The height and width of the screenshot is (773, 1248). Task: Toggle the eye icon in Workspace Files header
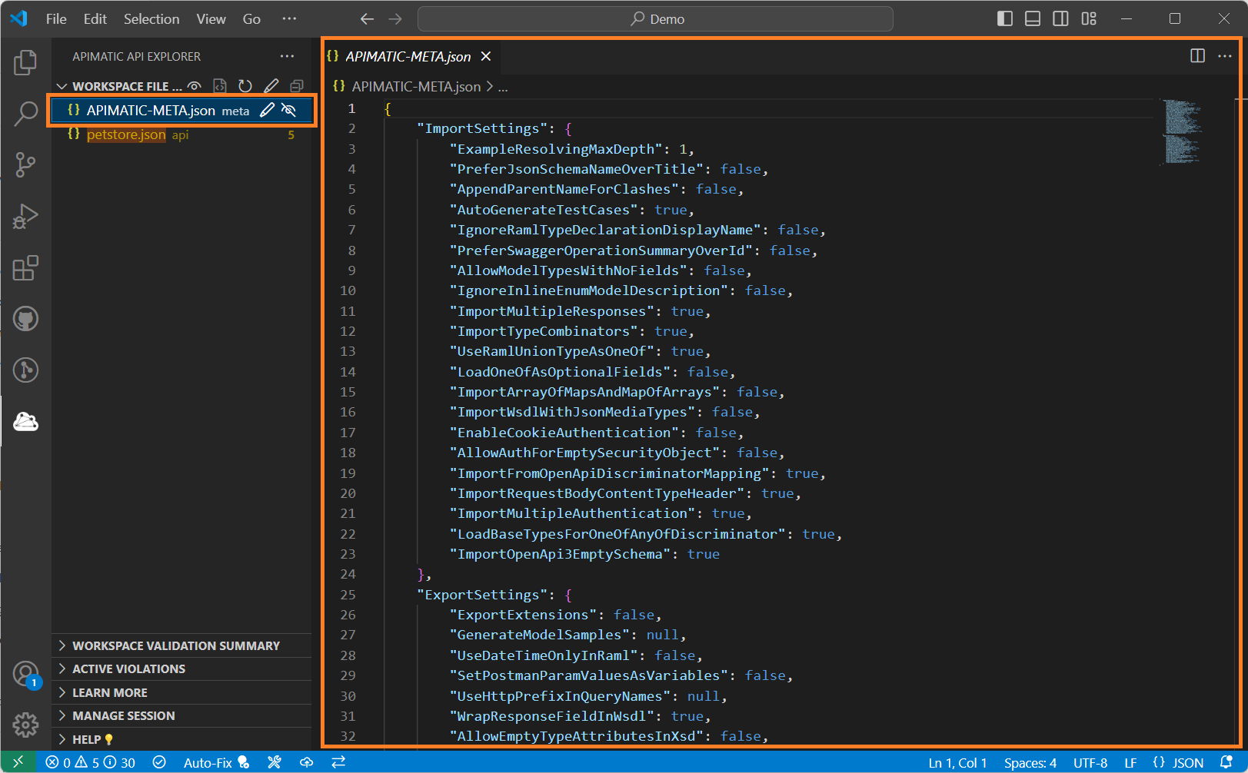(195, 86)
